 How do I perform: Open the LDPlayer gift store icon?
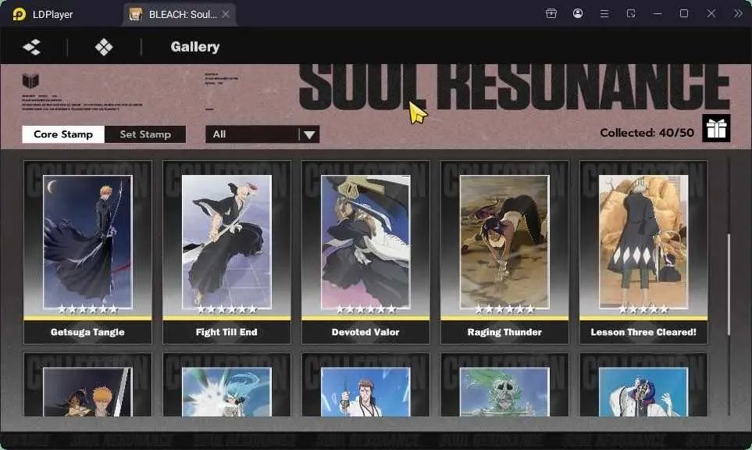(551, 13)
